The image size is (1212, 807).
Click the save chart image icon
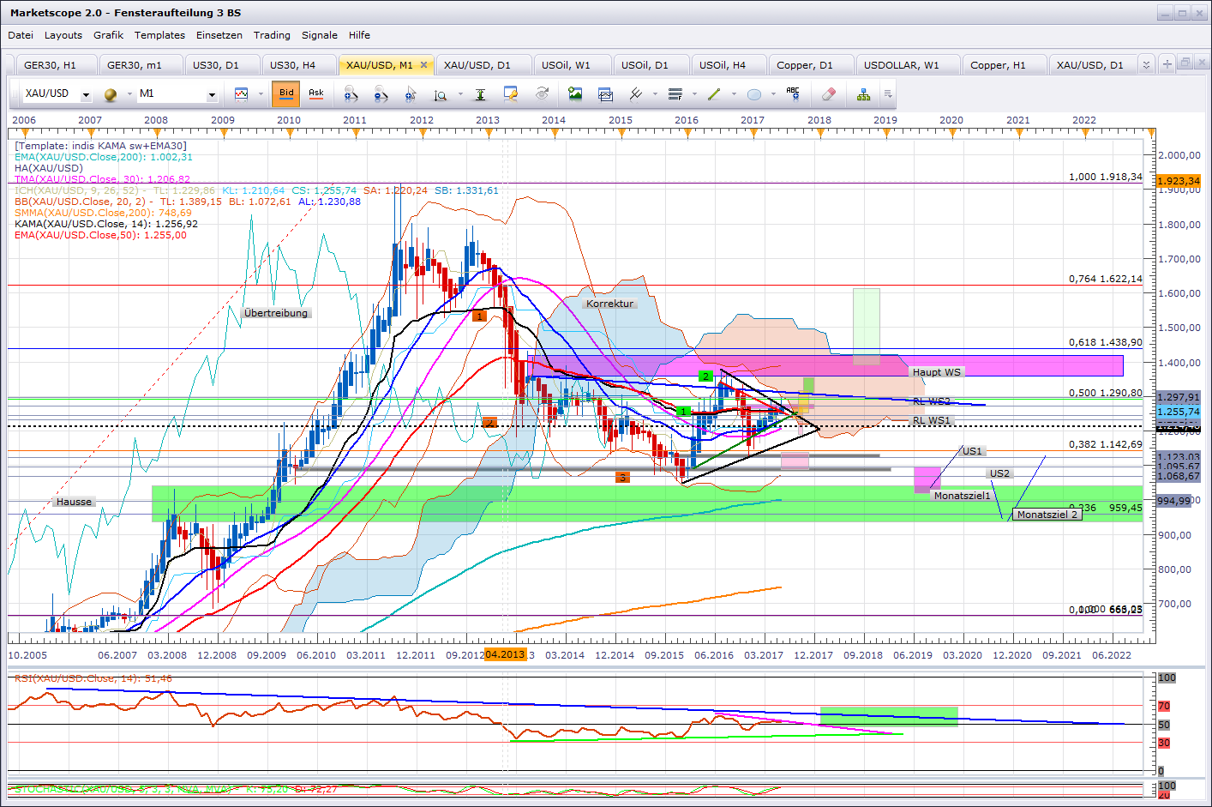(574, 94)
